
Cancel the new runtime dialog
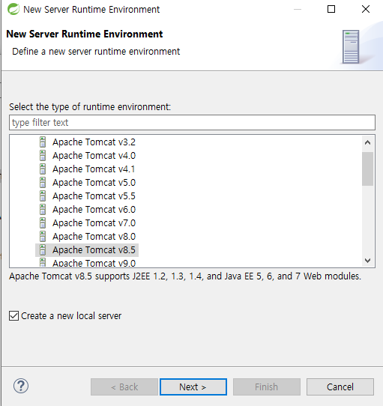click(x=340, y=387)
